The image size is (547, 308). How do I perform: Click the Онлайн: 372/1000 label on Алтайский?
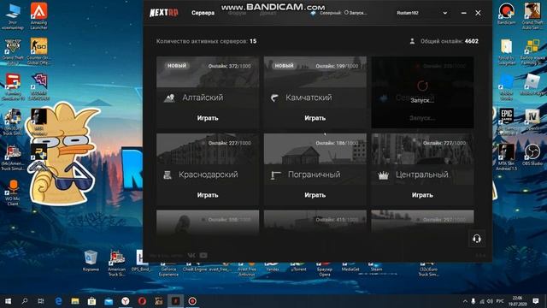[229, 66]
